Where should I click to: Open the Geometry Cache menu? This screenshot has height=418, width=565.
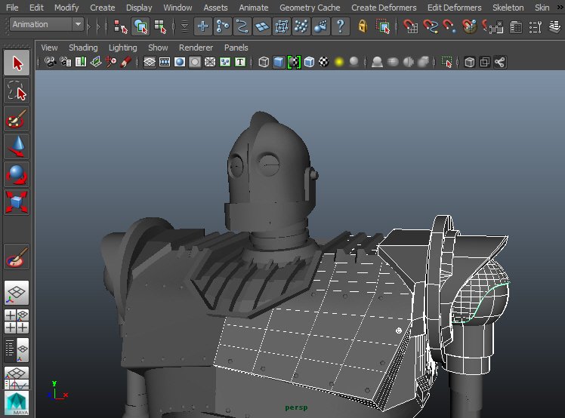[x=310, y=8]
